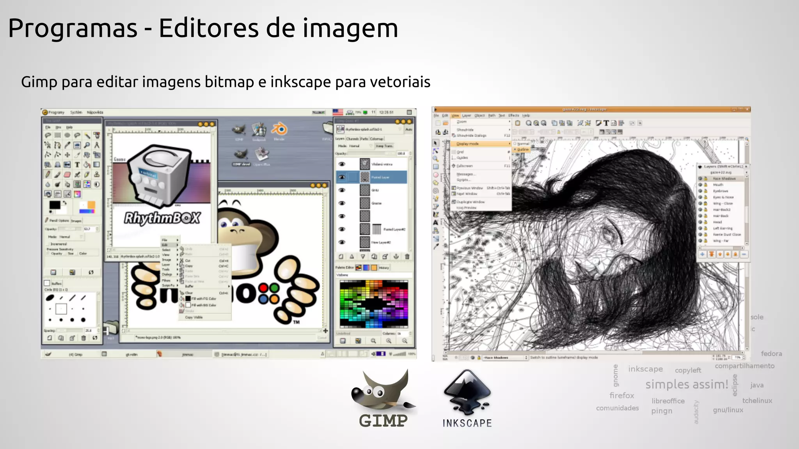Toggle visibility of New Layer#2
The height and width of the screenshot is (449, 799).
point(342,242)
